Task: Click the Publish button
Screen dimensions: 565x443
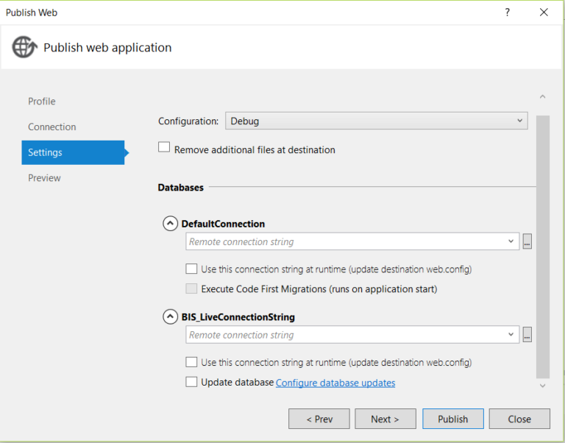Action: [x=453, y=419]
